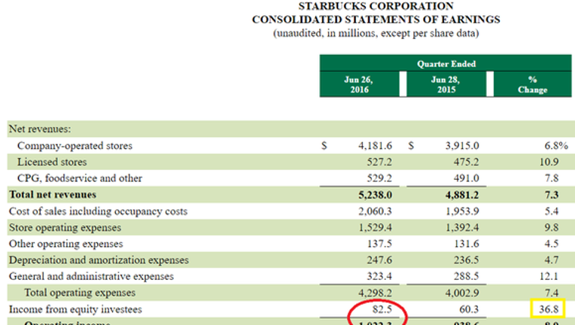575x325 pixels.
Task: Select the 'STARBUCKS CORPORATION' title text
Action: pyautogui.click(x=376, y=6)
